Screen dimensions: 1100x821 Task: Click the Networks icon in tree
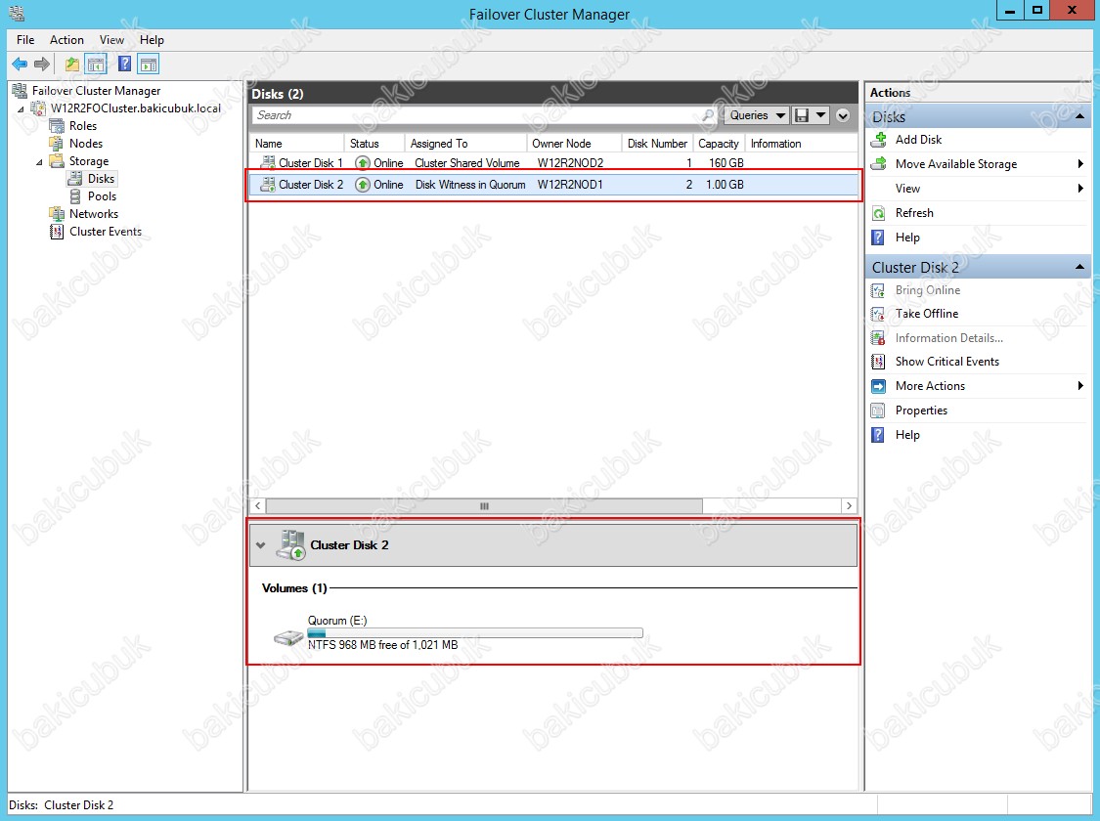click(57, 214)
